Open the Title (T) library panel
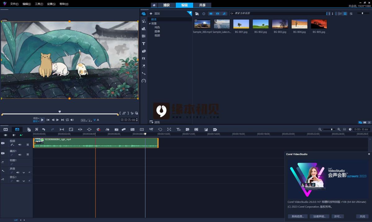 click(144, 44)
